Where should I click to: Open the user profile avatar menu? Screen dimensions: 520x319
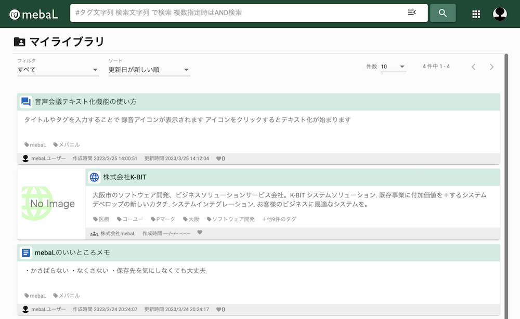[500, 14]
